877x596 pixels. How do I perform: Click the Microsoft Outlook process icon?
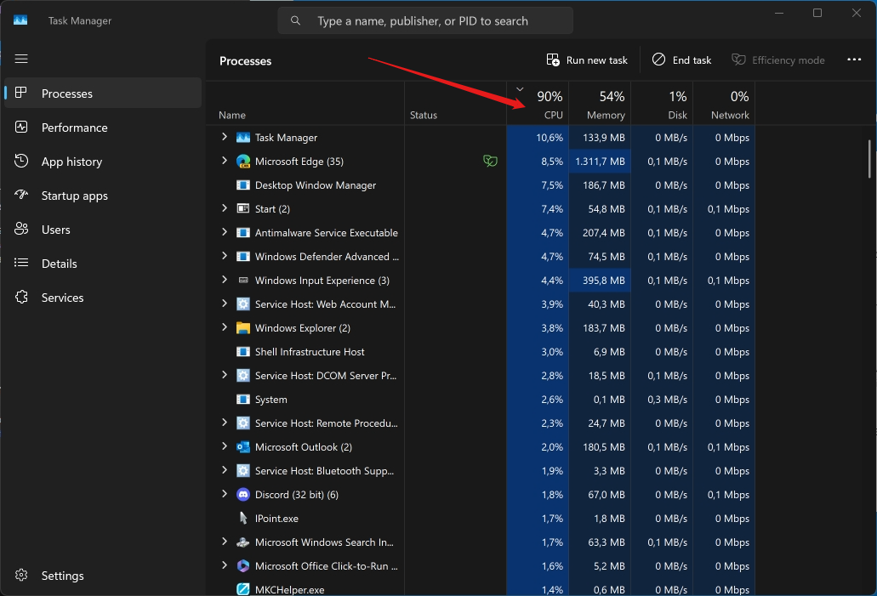[243, 447]
